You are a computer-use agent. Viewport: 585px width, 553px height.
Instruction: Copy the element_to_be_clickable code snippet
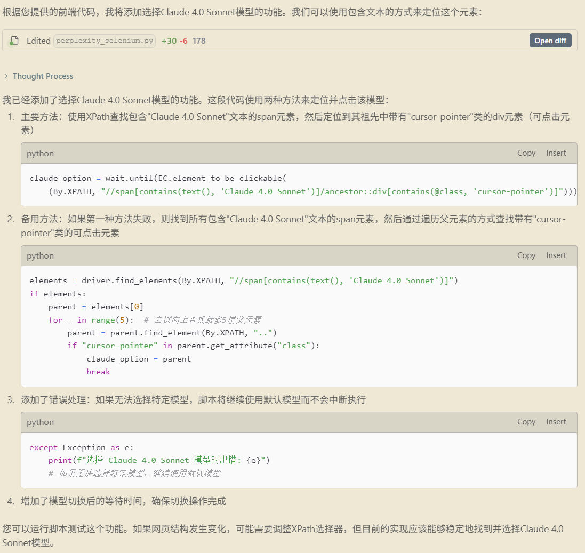526,153
